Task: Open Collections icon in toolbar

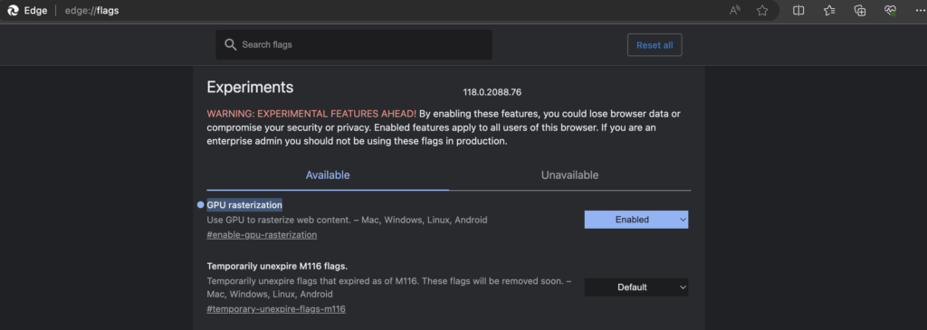Action: (860, 11)
